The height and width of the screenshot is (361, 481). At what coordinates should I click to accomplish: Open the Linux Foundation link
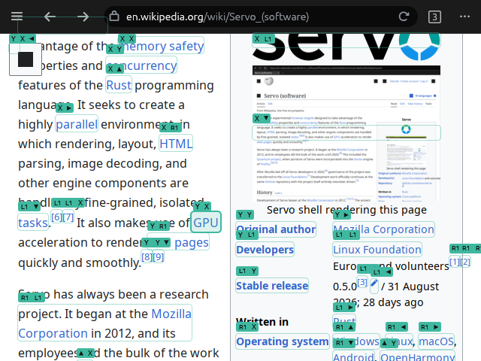[x=377, y=250]
